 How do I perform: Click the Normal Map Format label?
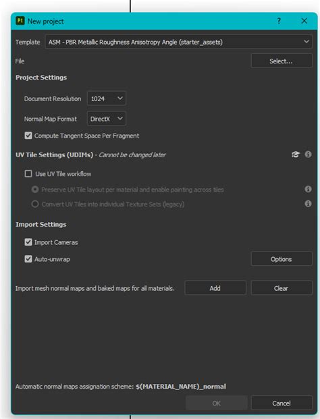coord(50,119)
